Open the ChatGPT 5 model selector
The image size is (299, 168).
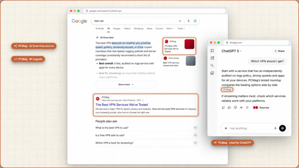(x=232, y=51)
